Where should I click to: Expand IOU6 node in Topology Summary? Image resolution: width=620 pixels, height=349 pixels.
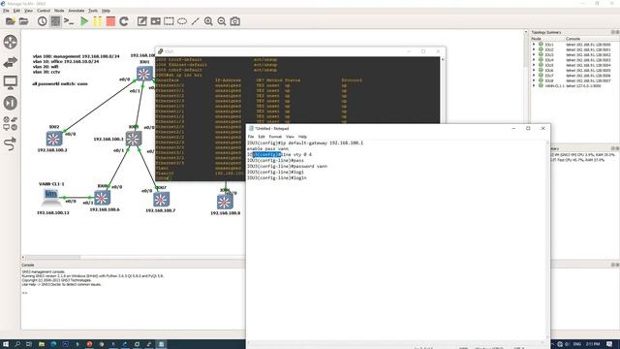[534, 71]
